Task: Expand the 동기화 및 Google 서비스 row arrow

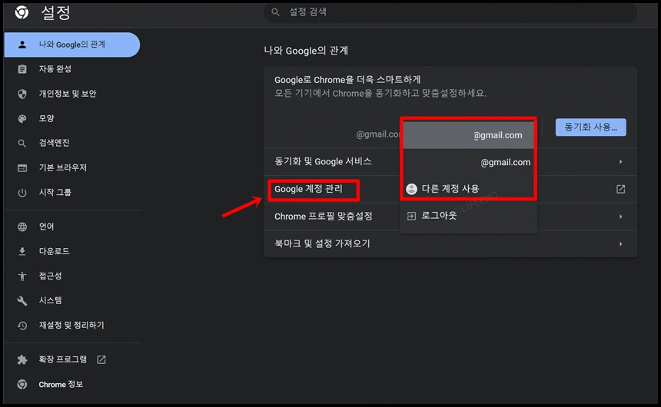Action: pyautogui.click(x=620, y=162)
